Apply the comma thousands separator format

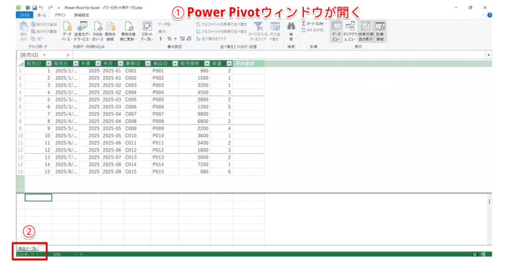(175, 38)
